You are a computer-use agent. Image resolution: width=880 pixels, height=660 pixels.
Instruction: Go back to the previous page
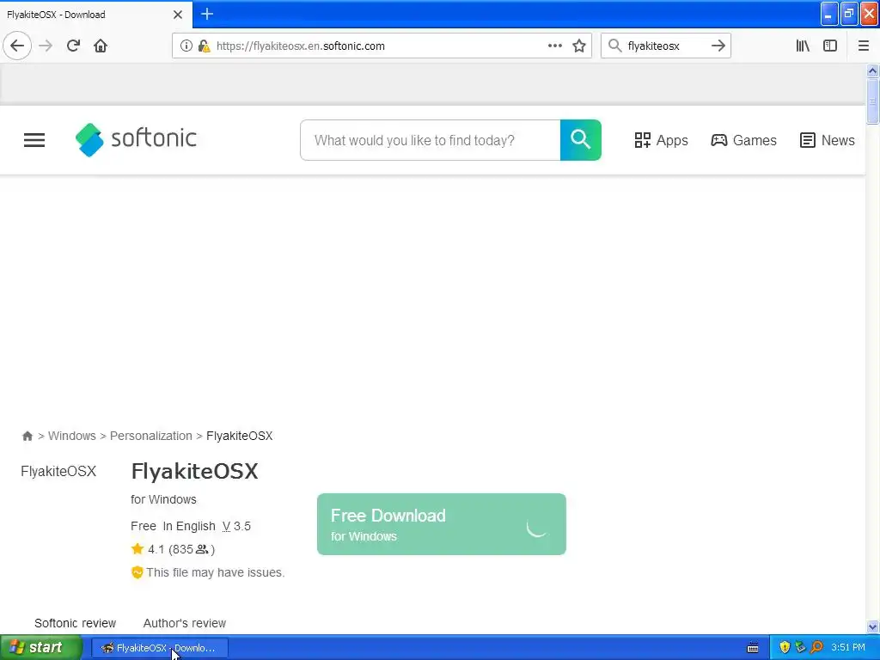(17, 46)
